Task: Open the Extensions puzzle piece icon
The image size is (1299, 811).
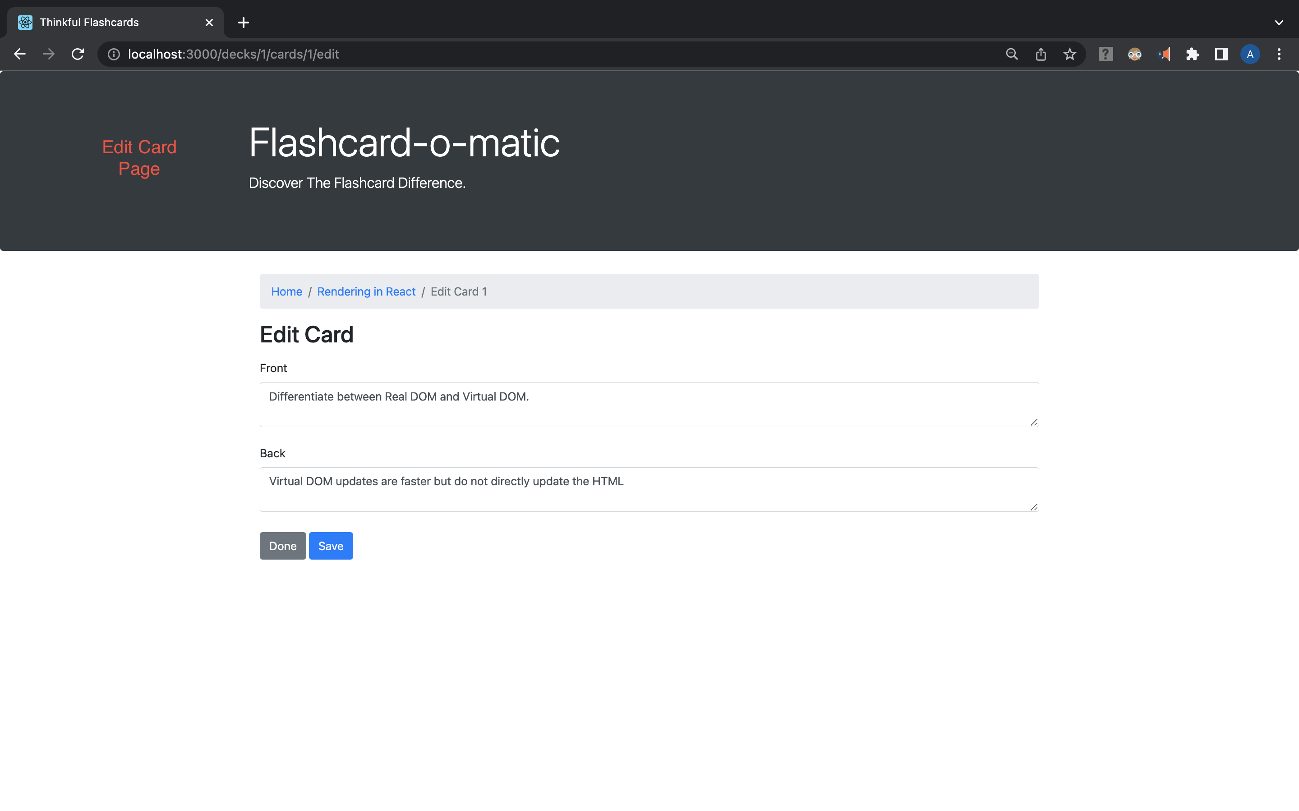Action: pyautogui.click(x=1192, y=54)
